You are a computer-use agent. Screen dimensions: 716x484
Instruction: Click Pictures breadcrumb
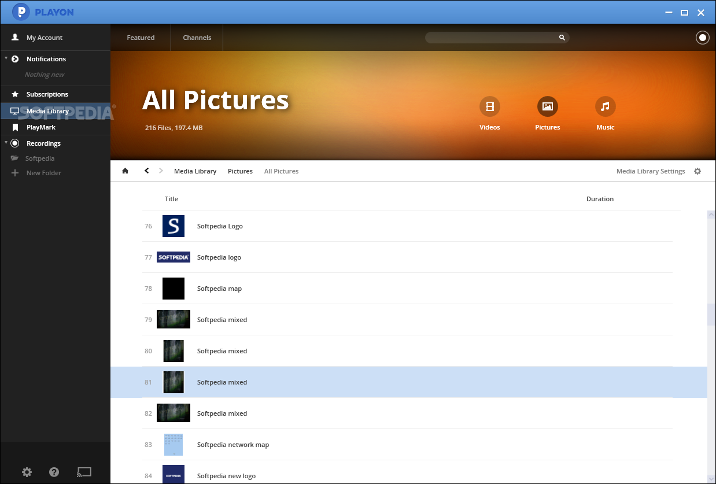pyautogui.click(x=240, y=171)
